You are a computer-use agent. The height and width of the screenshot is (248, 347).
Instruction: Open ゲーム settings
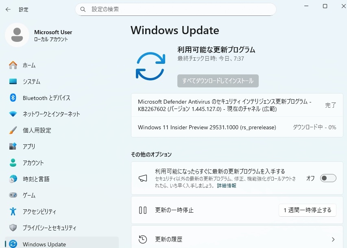click(x=62, y=195)
